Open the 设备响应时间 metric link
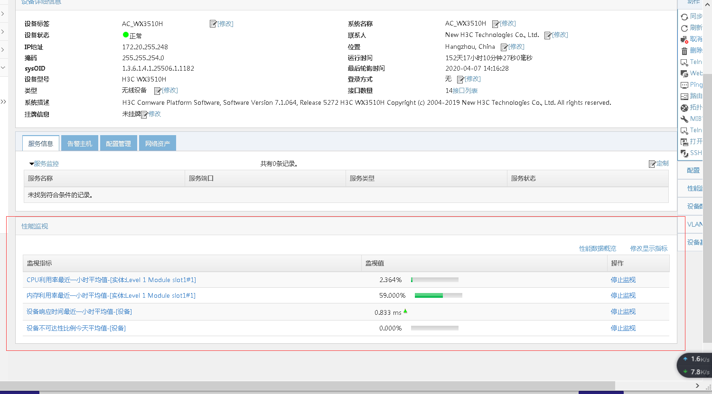 pos(79,312)
